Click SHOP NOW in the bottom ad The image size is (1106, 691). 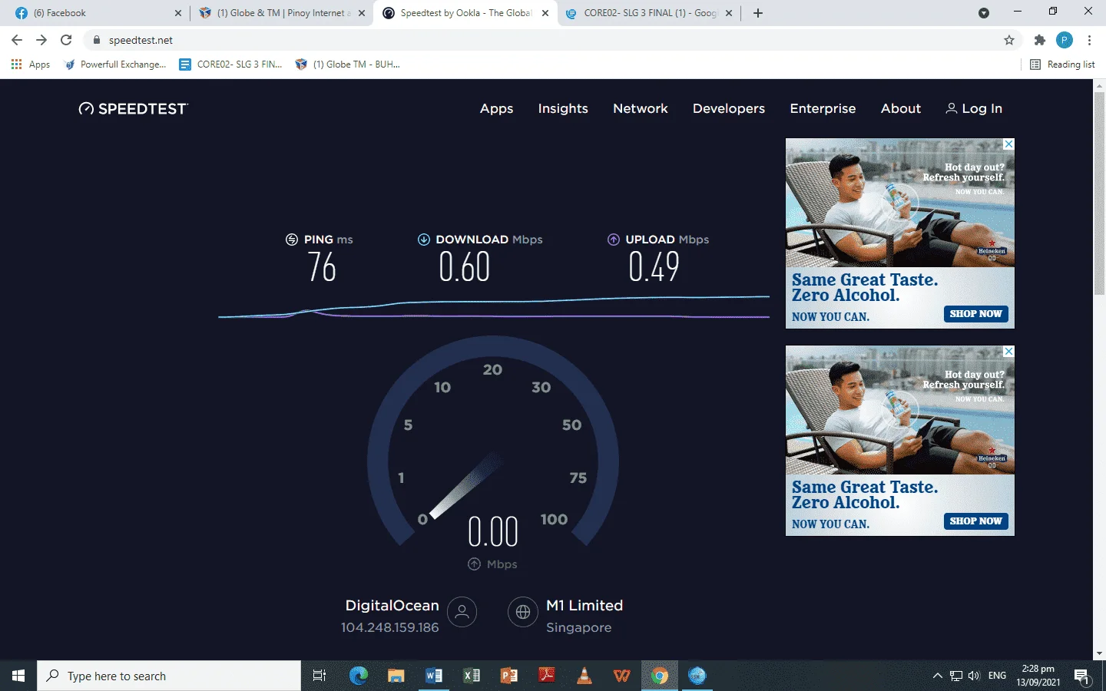(x=975, y=521)
